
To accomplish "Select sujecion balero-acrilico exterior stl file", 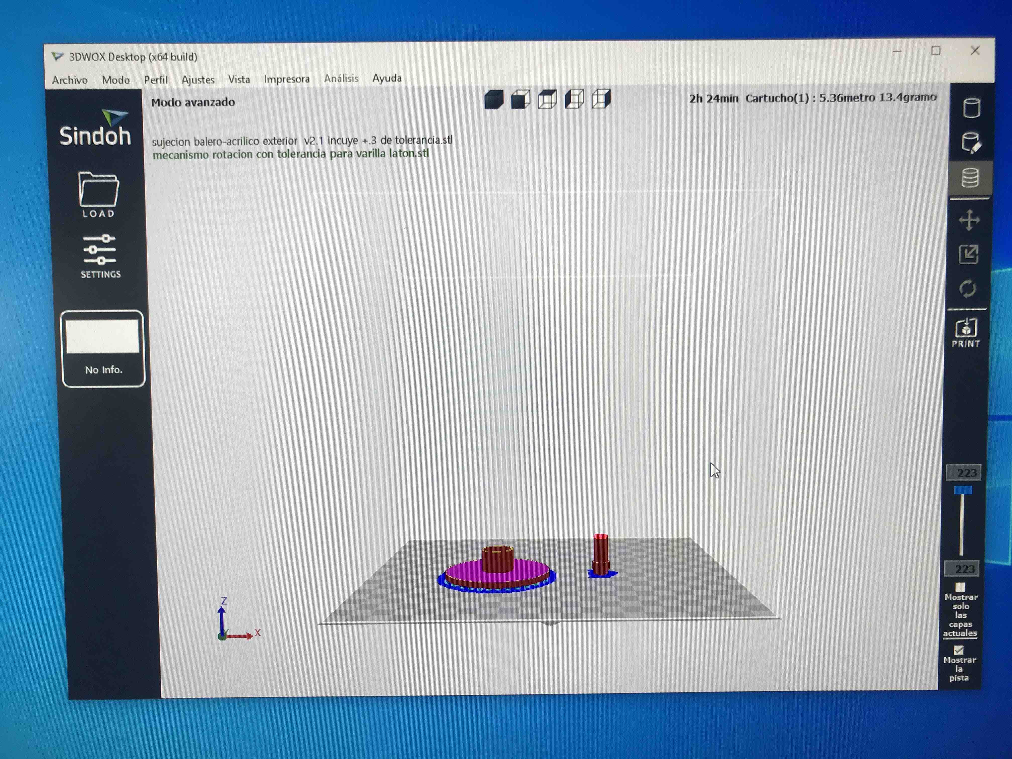I will 302,141.
